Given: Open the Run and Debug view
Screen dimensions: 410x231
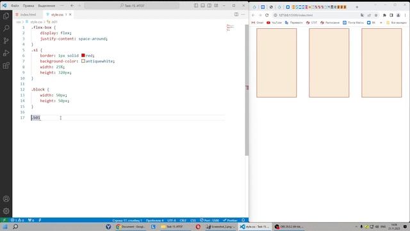Looking at the screenshot, I should pyautogui.click(x=6, y=53).
